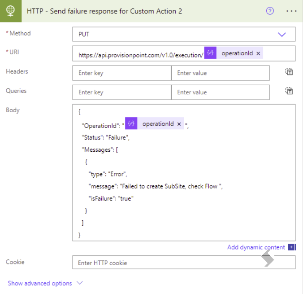This screenshot has width=303, height=294.
Task: Click the Queries Enter key field
Action: [122, 92]
